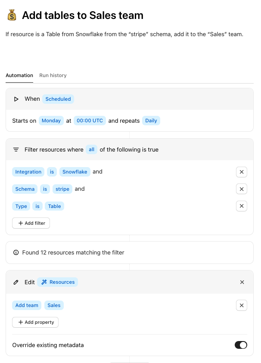Click the Add filter button
The width and height of the screenshot is (261, 363).
[31, 223]
